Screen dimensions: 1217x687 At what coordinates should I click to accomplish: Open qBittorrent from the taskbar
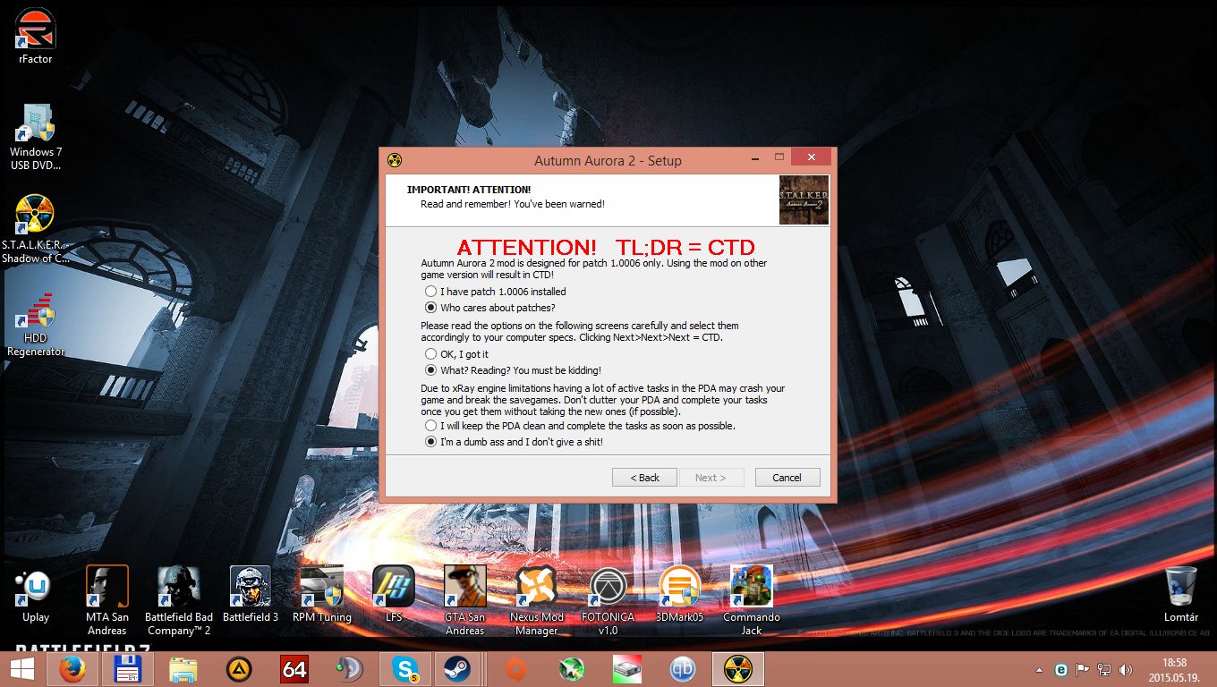(683, 669)
